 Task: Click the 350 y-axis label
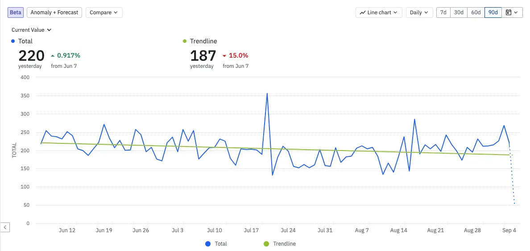pyautogui.click(x=26, y=96)
